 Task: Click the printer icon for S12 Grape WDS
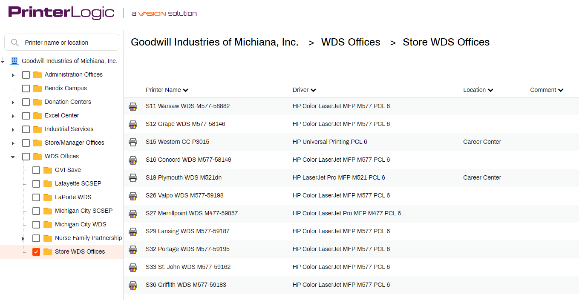[x=133, y=124]
